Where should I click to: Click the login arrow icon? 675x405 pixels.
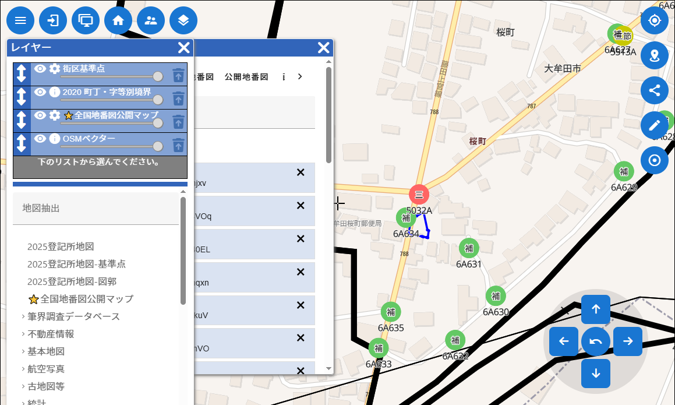pyautogui.click(x=53, y=21)
